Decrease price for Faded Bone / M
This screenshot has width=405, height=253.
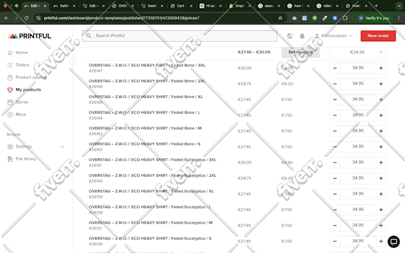point(335,131)
